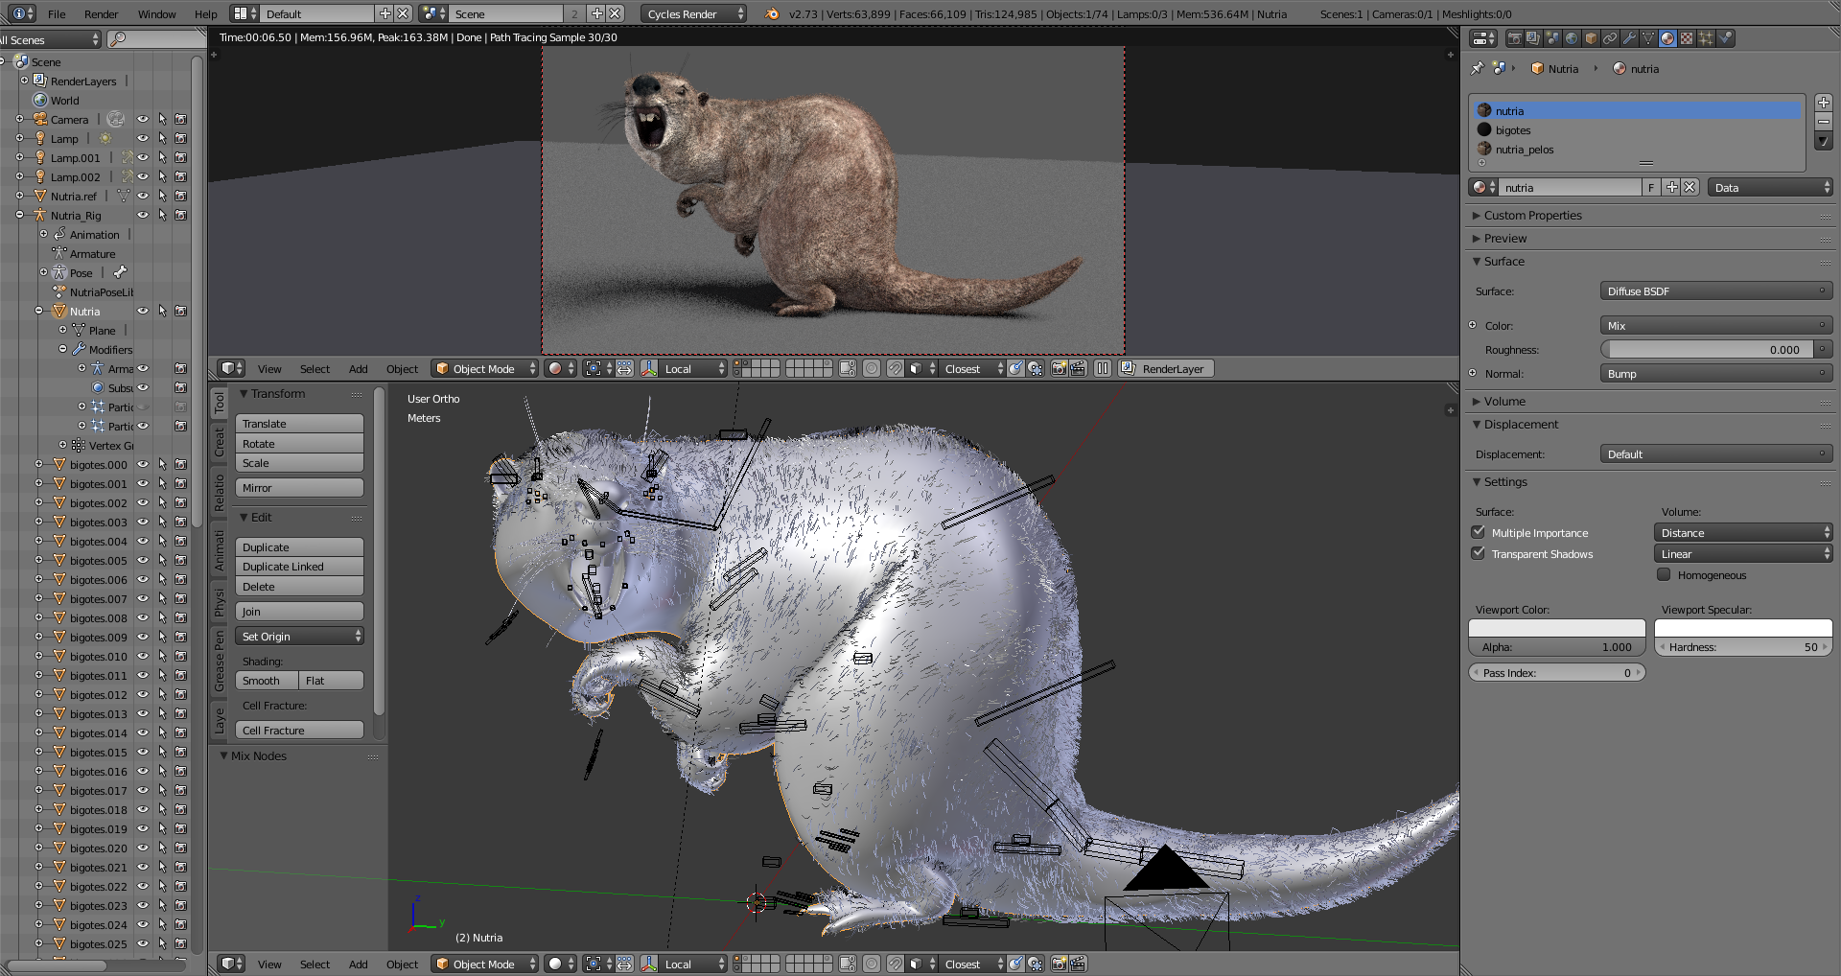Open the Particles properties tab (sparkles icon)
Screen dimensions: 1841x976
coord(1706,38)
